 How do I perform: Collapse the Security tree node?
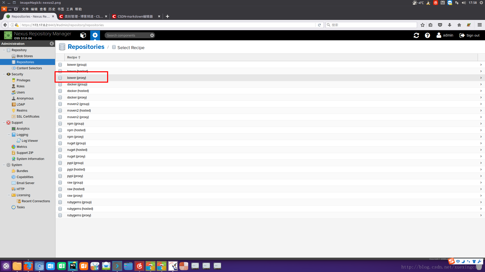4,74
